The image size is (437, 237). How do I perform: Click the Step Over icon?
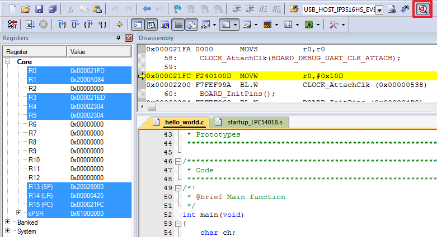(x=76, y=25)
